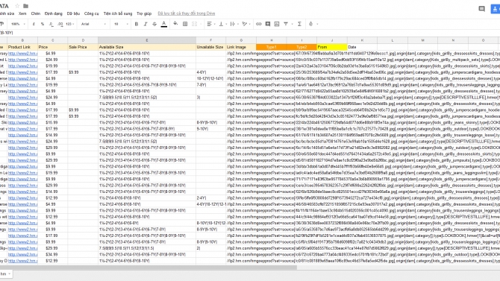Decrease decimal places
This screenshot has height=281, width=500.
point(51,24)
